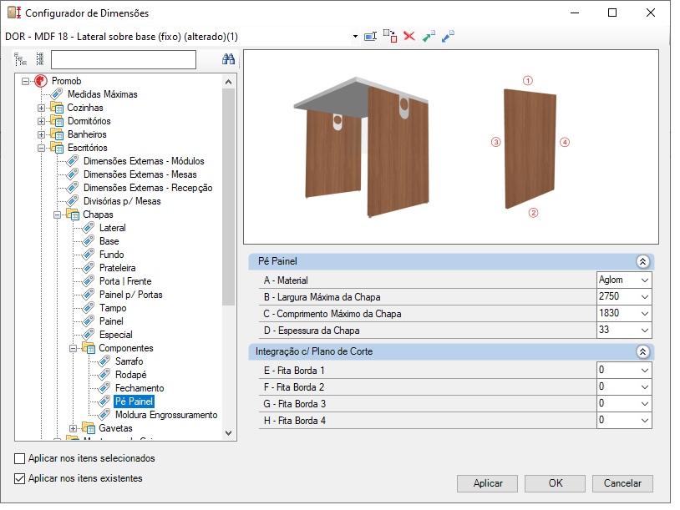Click the green arrow export icon

tap(429, 37)
